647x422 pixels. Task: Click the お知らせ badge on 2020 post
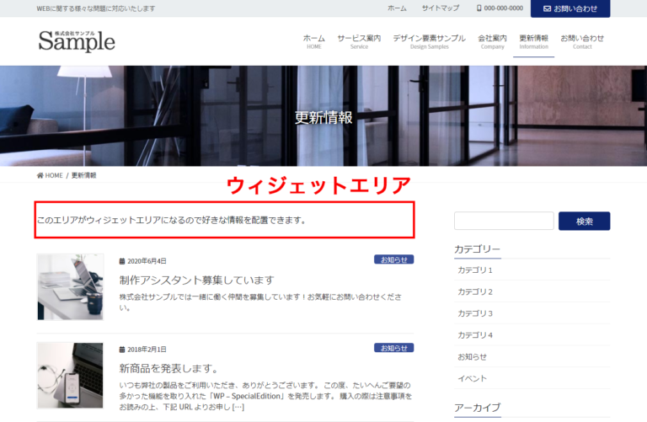tap(393, 259)
